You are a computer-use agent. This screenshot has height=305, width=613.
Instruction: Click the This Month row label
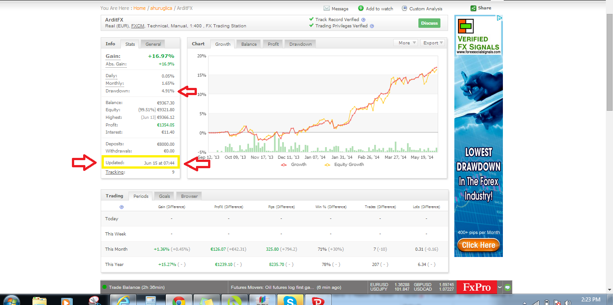pyautogui.click(x=116, y=249)
